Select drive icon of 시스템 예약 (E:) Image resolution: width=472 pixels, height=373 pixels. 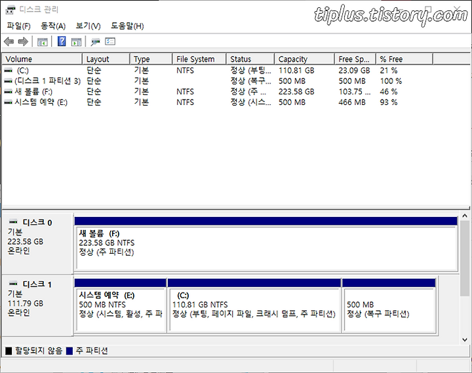(x=9, y=102)
